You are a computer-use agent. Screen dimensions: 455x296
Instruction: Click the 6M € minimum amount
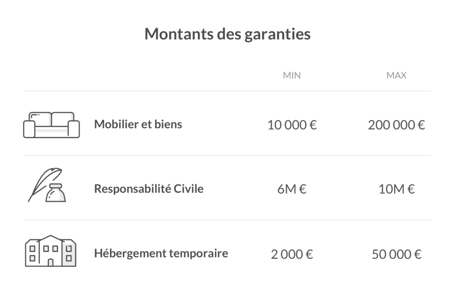click(x=291, y=189)
